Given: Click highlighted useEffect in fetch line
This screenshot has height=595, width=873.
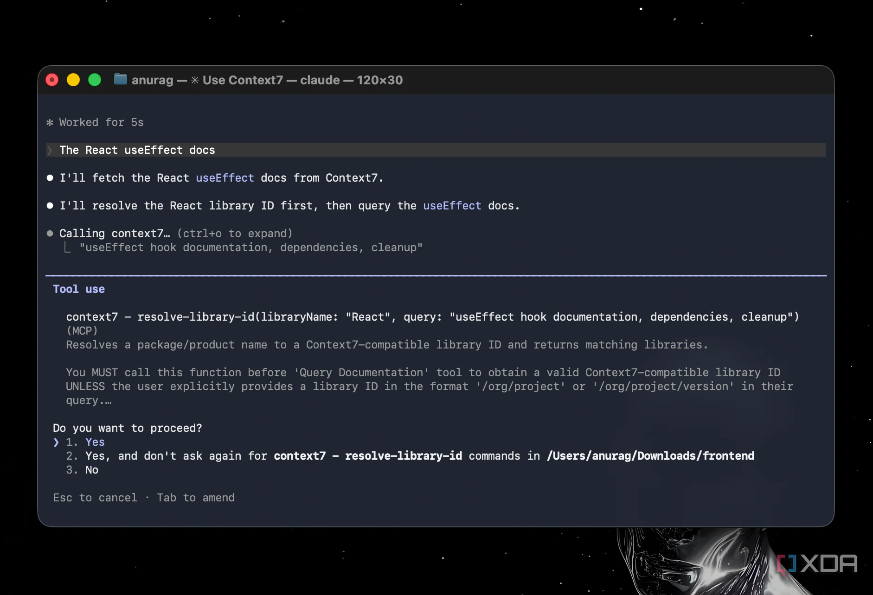Looking at the screenshot, I should click(x=225, y=178).
